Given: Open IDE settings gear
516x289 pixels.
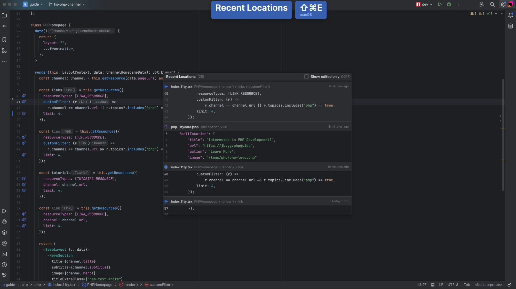Looking at the screenshot, I should (503, 4).
